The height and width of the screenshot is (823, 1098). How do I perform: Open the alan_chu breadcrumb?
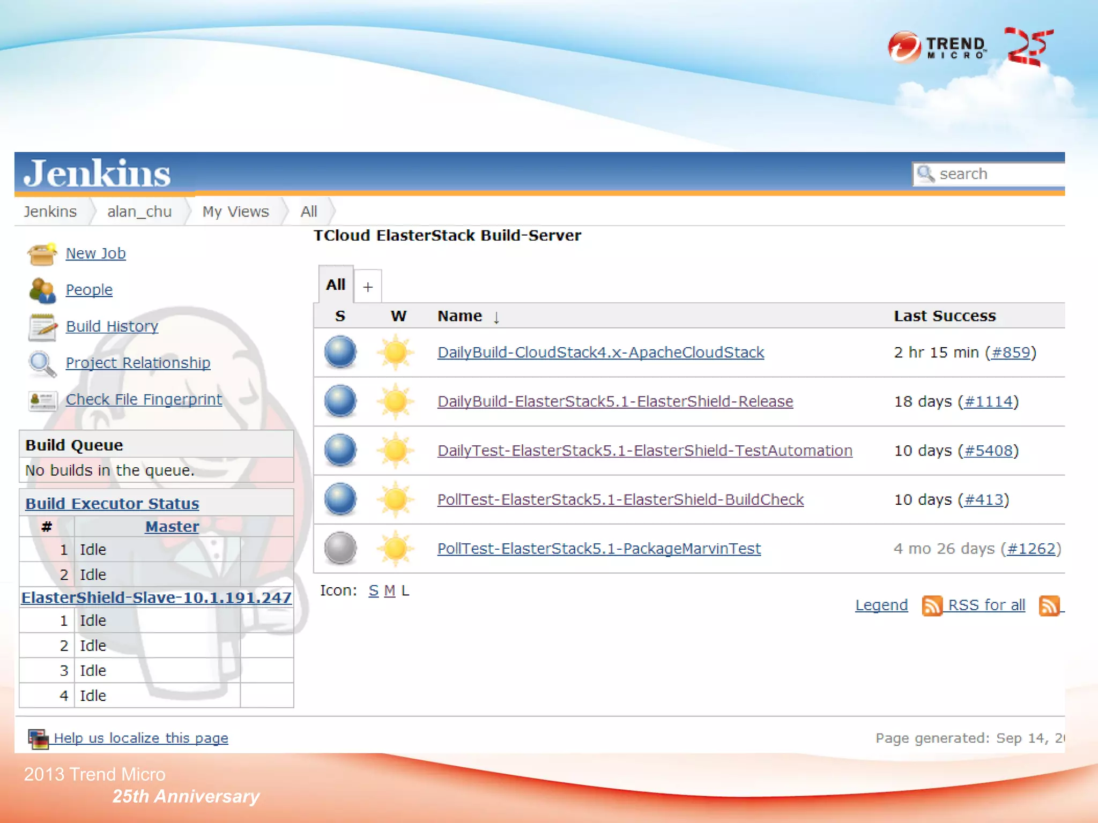tap(139, 212)
